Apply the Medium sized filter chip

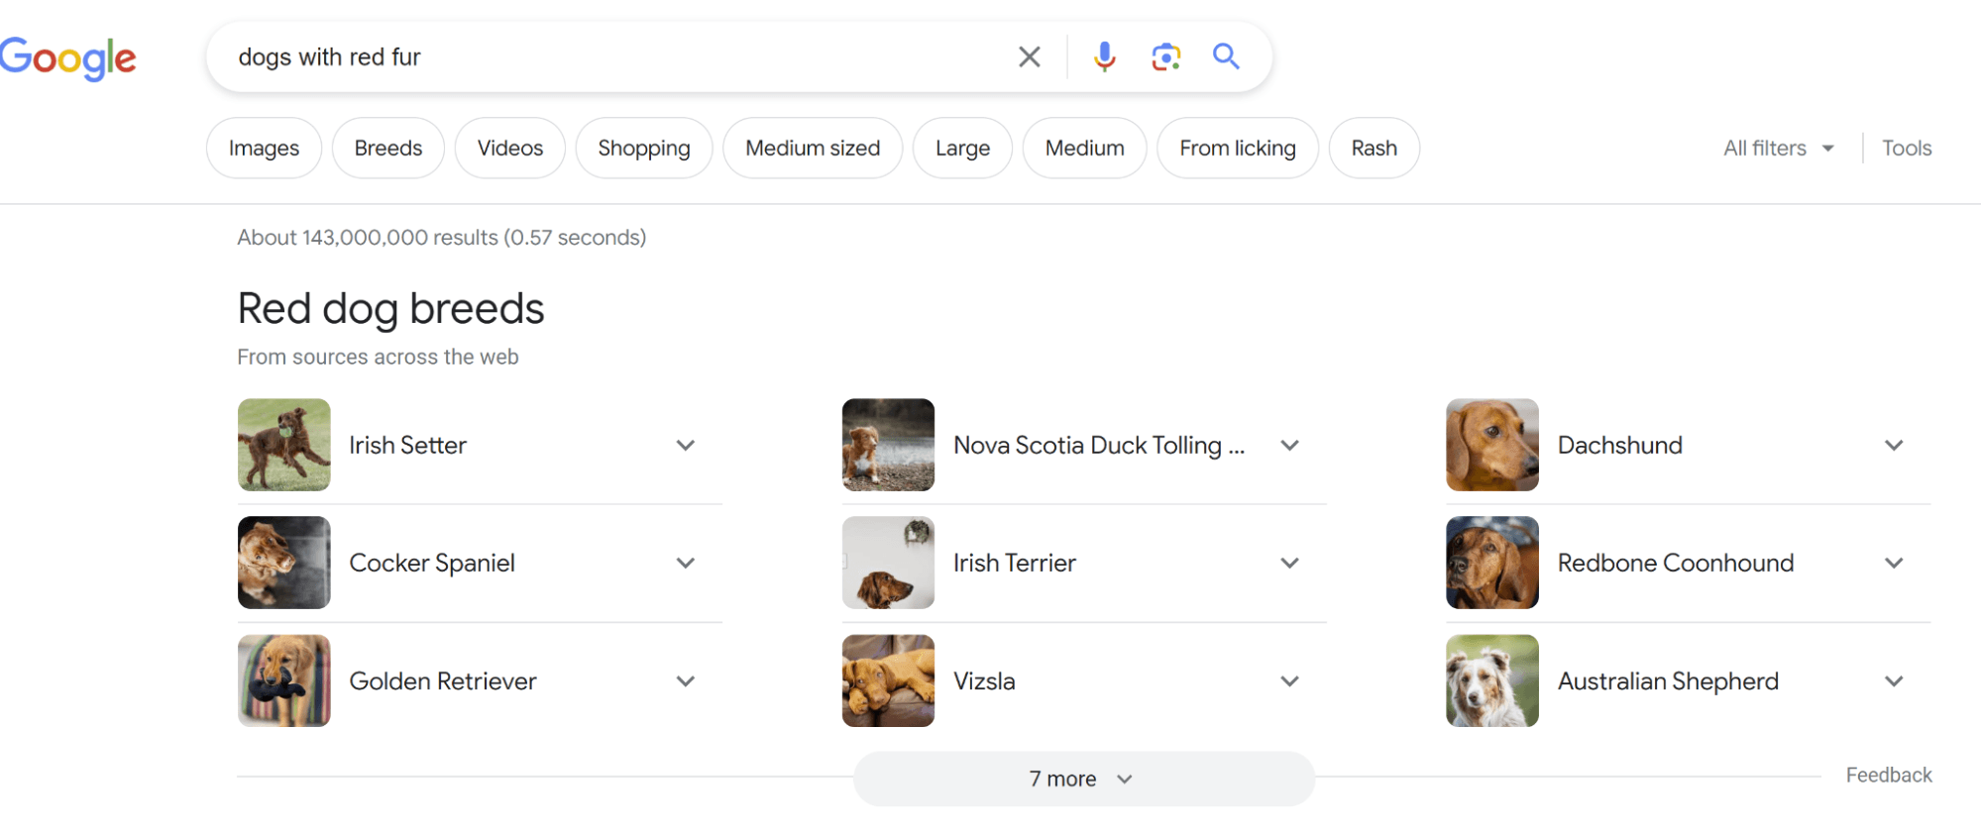[813, 148]
